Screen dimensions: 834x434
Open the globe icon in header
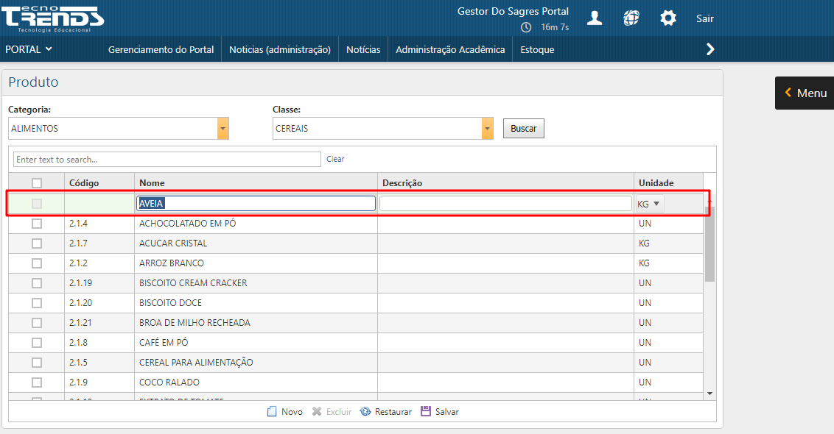click(631, 18)
